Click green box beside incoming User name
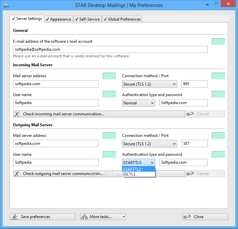This screenshot has width=238, height=229. pyautogui.click(x=109, y=94)
